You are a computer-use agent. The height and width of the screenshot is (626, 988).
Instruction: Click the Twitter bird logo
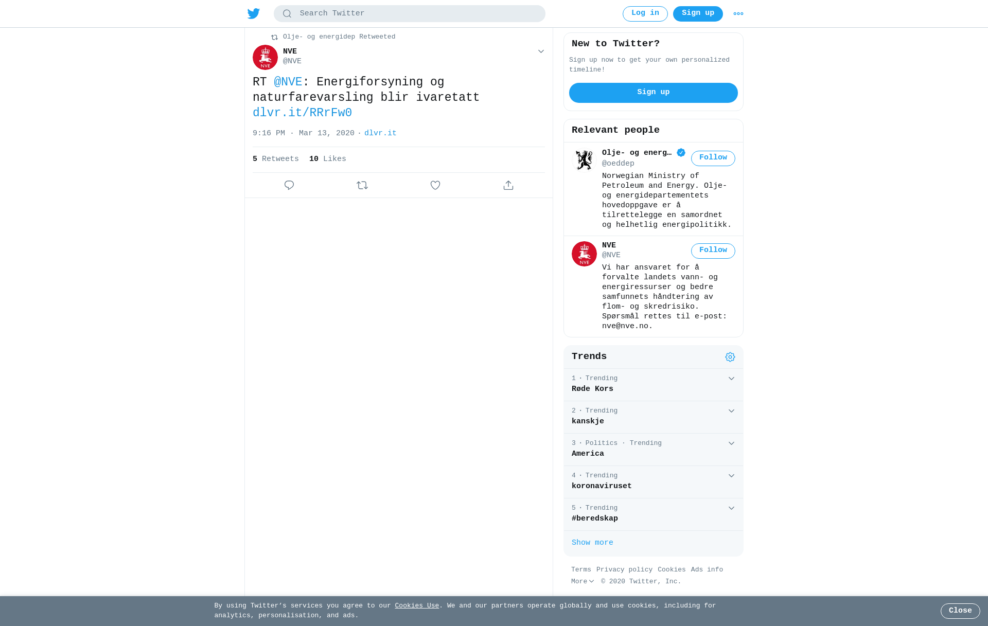click(x=254, y=14)
